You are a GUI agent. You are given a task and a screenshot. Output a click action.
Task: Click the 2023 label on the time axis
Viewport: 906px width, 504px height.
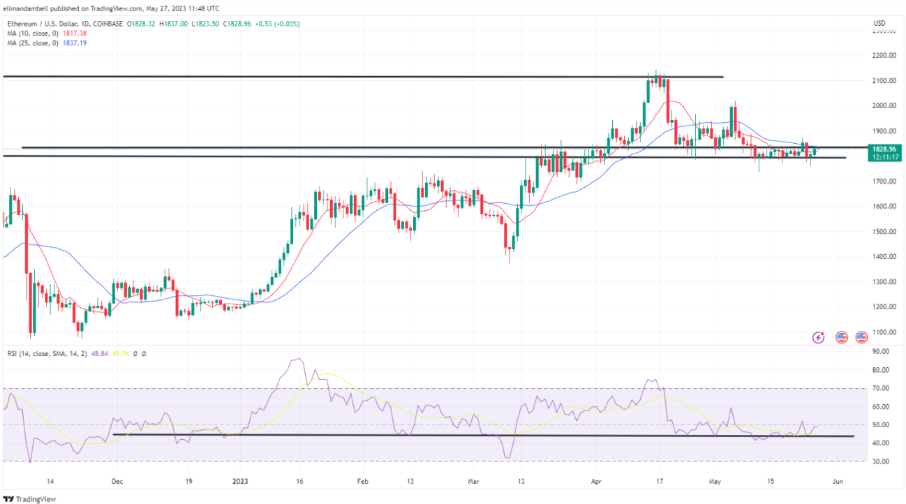241,482
